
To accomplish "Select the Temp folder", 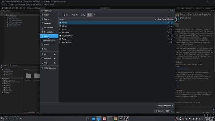I will (x=117, y=39).
